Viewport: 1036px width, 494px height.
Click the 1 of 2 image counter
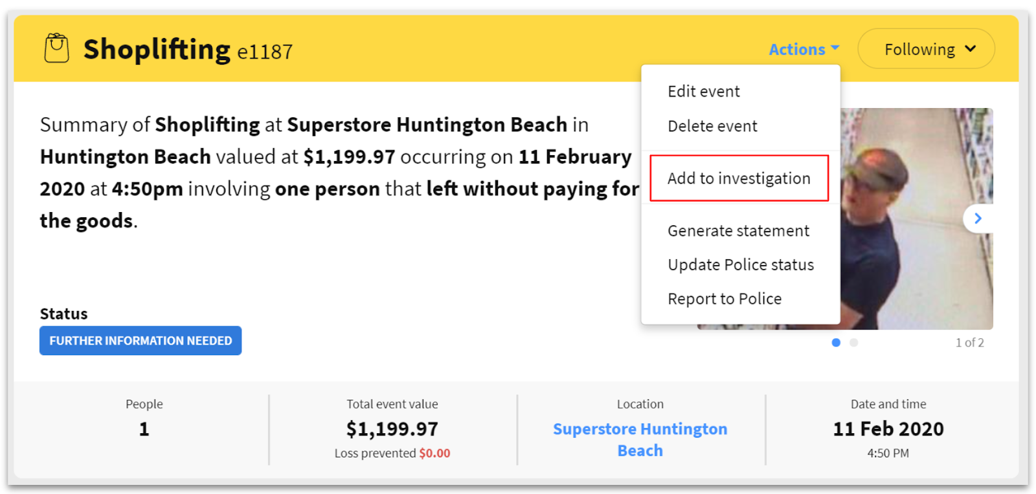point(969,343)
